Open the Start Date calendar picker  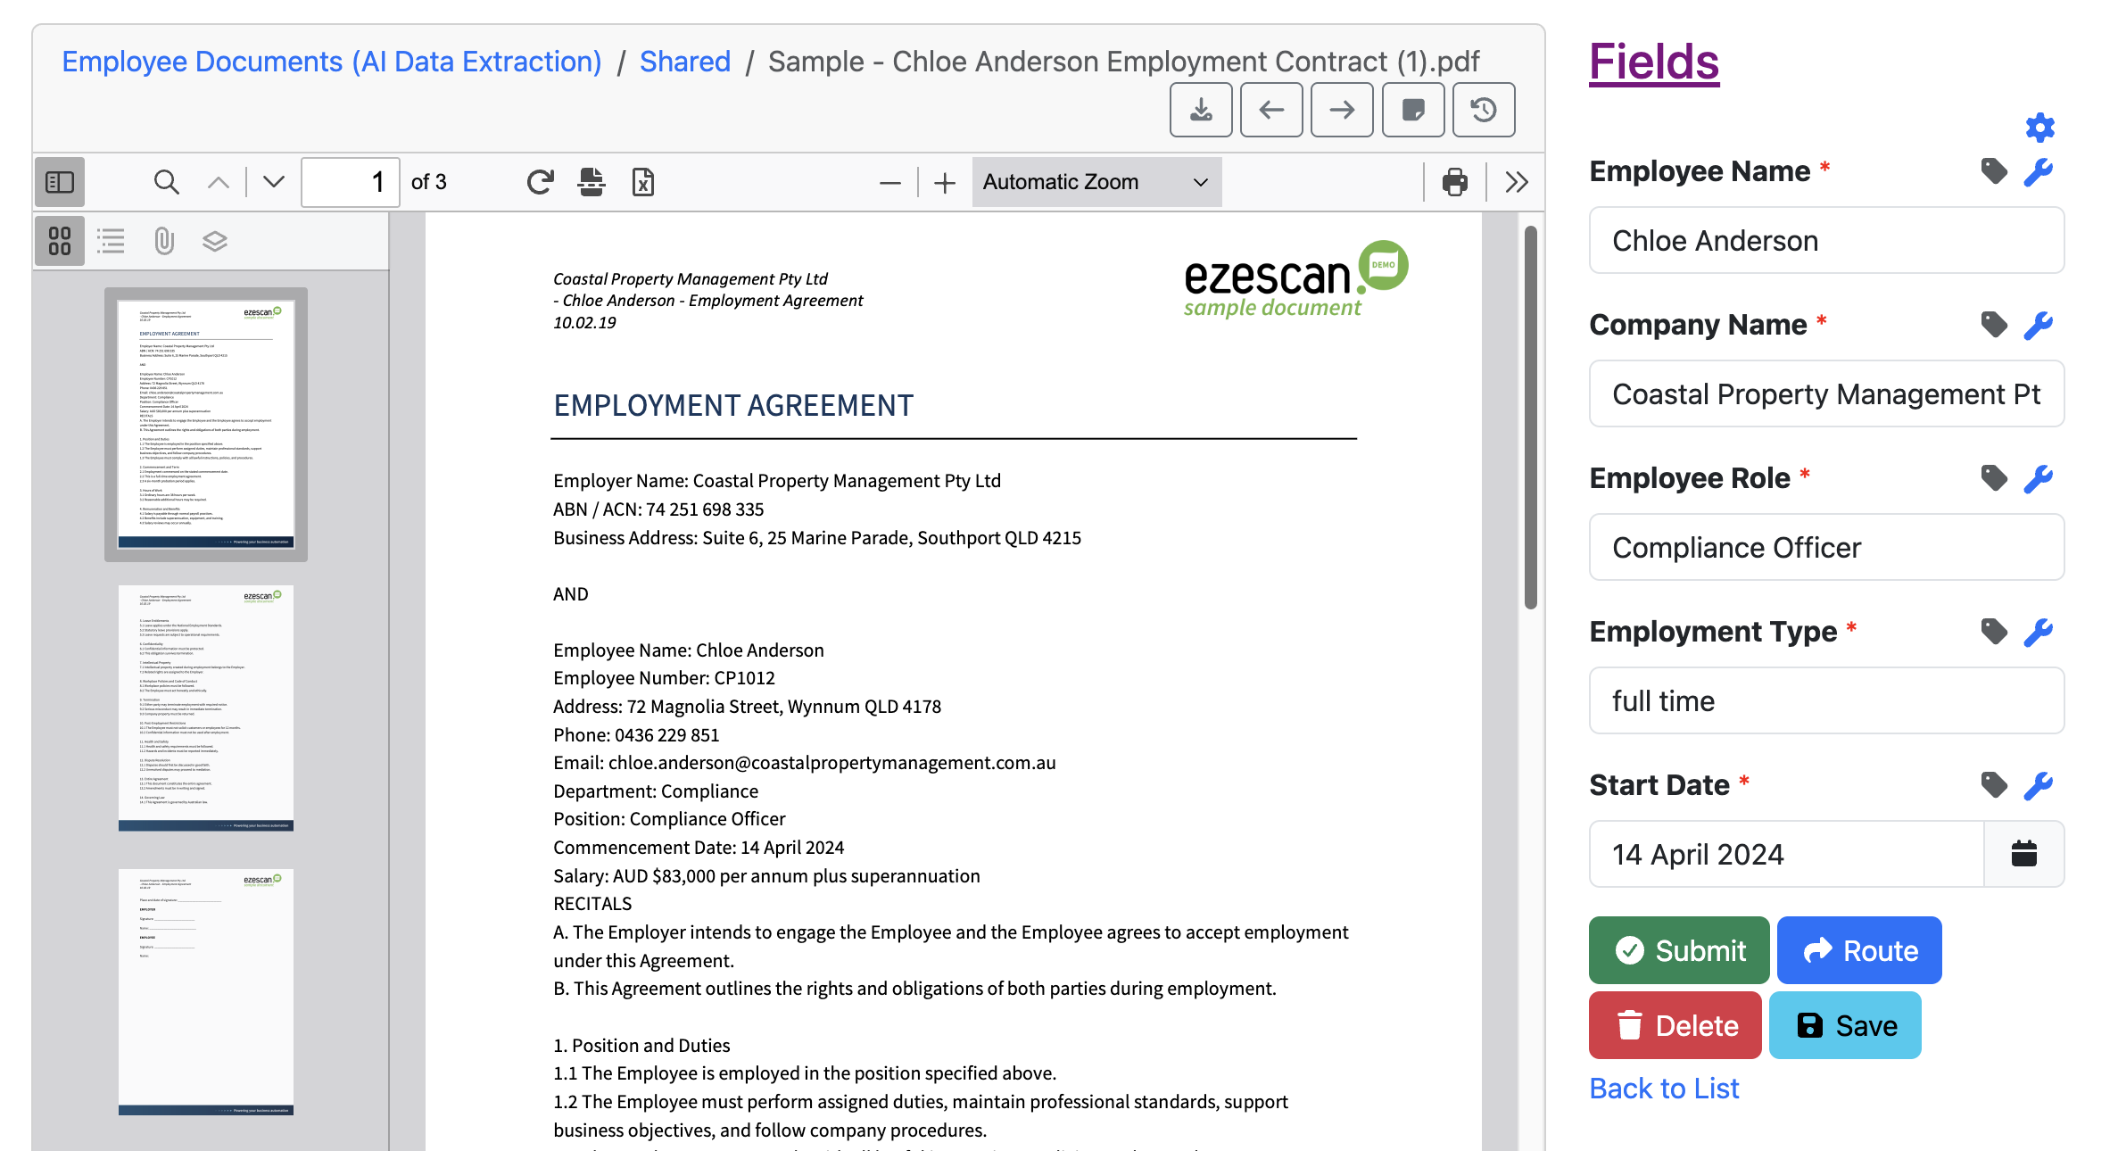click(x=2023, y=854)
